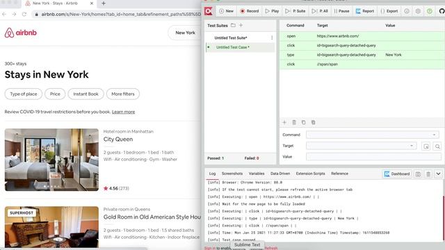Open the settings gear icon in Katalon toolbar

pyautogui.click(x=418, y=11)
